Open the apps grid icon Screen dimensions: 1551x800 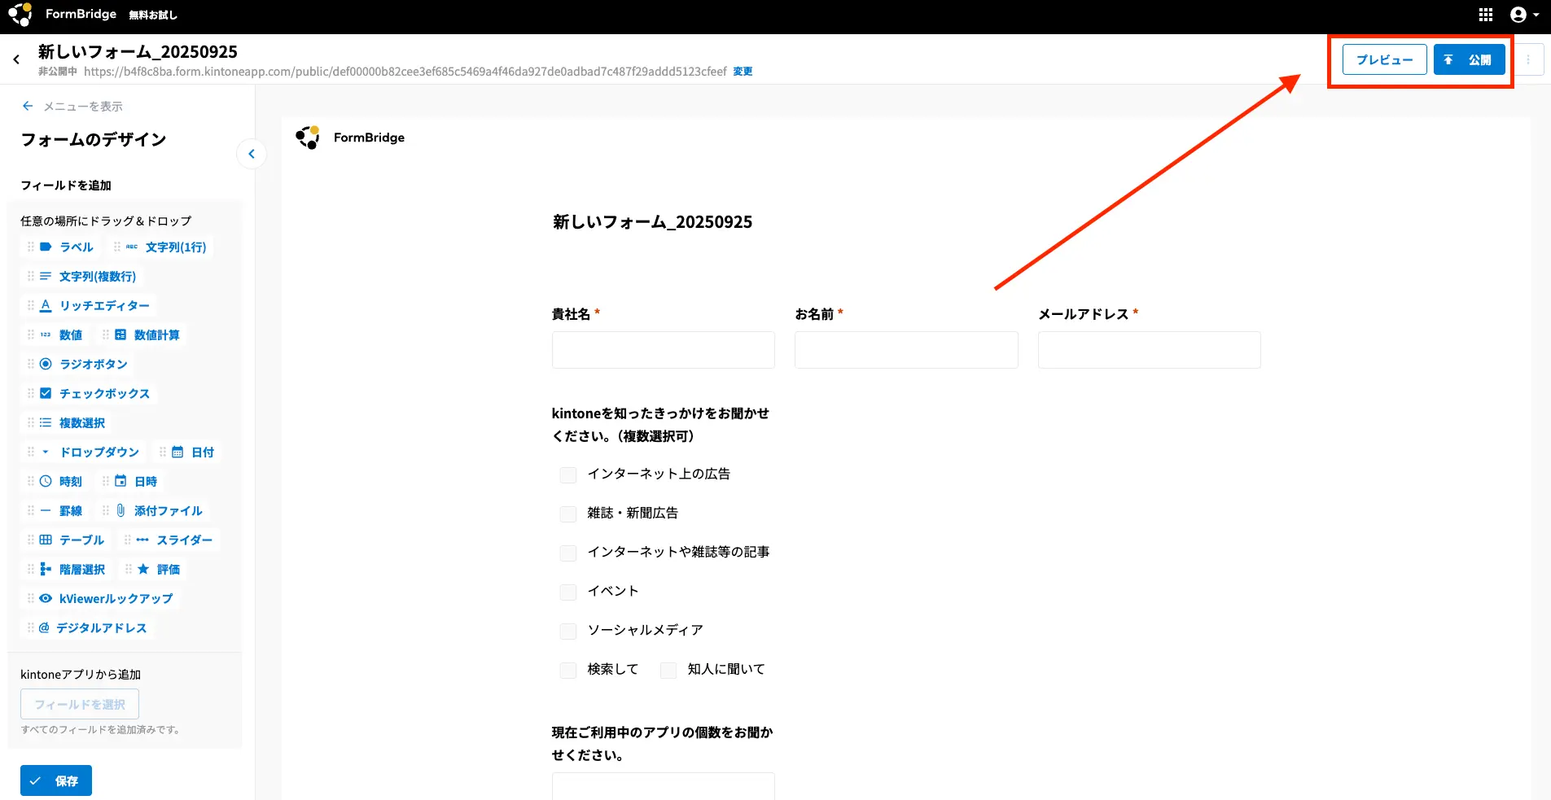[x=1485, y=15]
